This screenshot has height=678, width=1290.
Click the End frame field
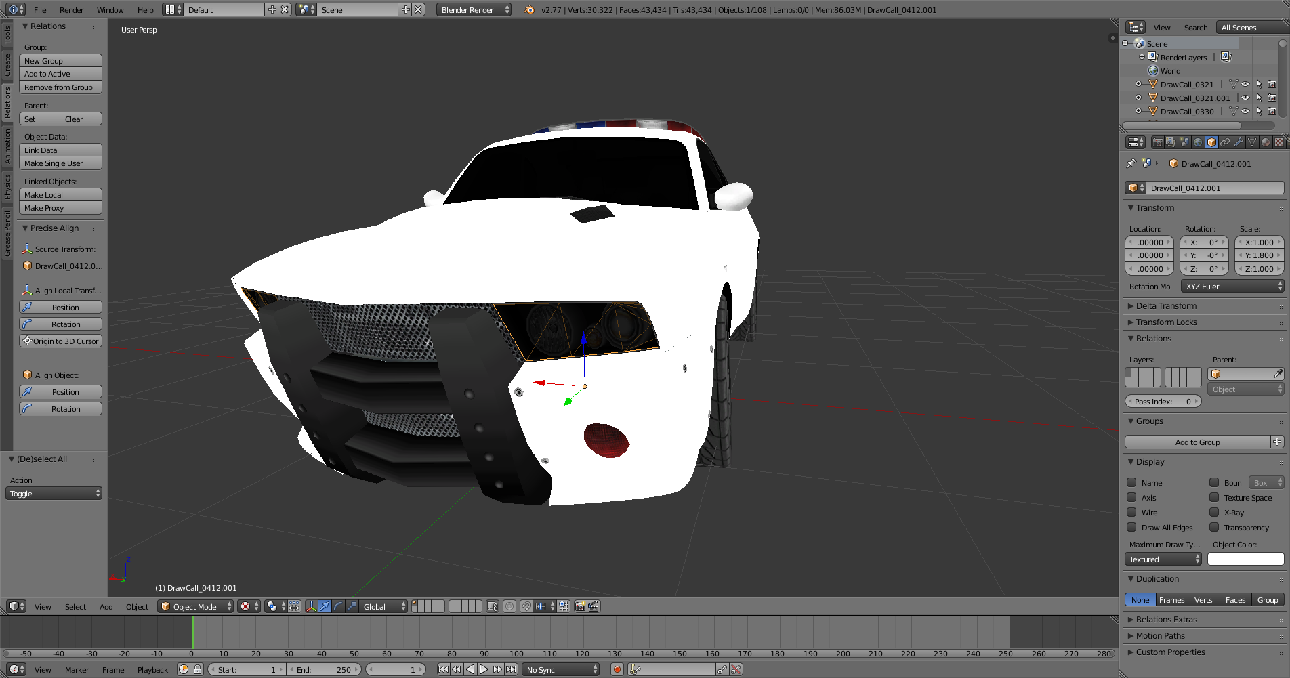(x=324, y=669)
